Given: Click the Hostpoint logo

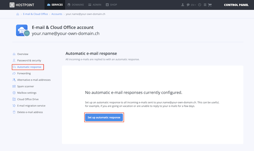Looking at the screenshot, I should (x=22, y=5).
